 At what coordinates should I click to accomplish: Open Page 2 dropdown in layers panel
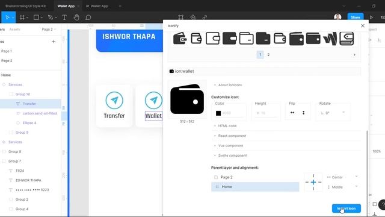point(49,30)
